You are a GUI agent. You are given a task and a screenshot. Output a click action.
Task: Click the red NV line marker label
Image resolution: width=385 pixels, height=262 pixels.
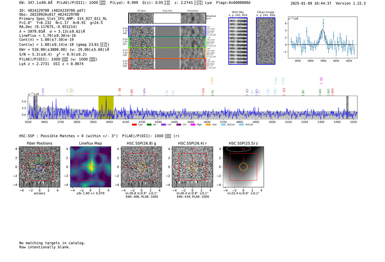(x=119, y=90)
